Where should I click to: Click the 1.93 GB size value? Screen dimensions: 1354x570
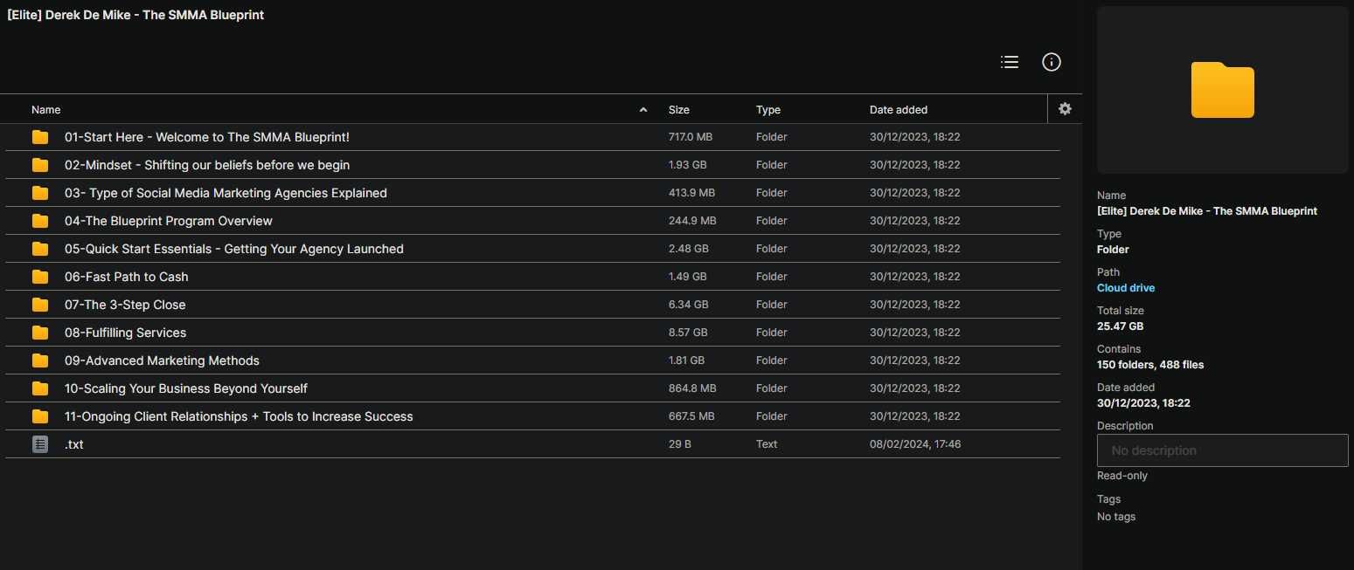(x=688, y=165)
